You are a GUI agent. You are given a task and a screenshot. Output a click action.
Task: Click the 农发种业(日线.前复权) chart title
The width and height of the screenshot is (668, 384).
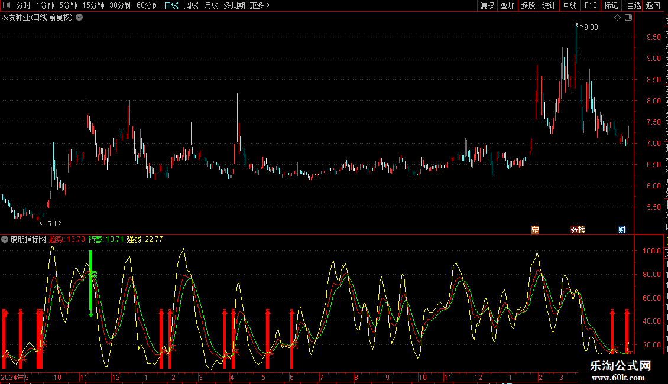[x=37, y=18]
